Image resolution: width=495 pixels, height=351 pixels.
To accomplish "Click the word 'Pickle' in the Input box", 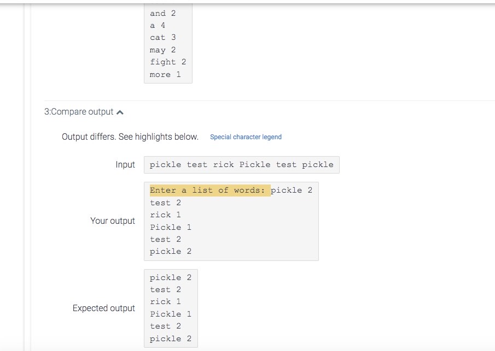I will coord(255,164).
